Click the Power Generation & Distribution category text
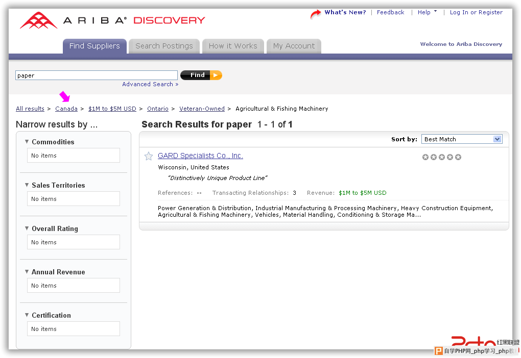The image size is (521, 358). (205, 208)
